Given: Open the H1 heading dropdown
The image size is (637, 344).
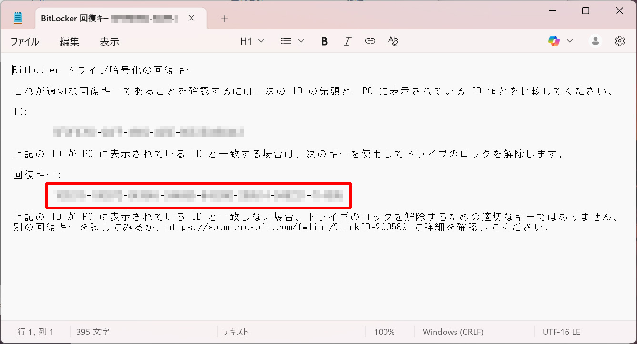Looking at the screenshot, I should (252, 41).
